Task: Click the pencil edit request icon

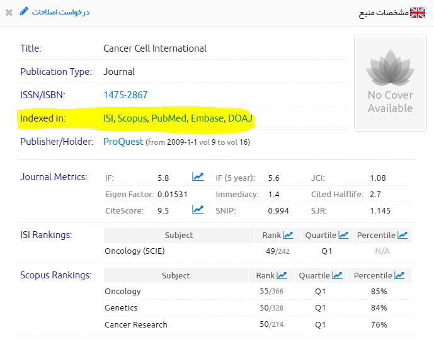Action: tap(24, 11)
